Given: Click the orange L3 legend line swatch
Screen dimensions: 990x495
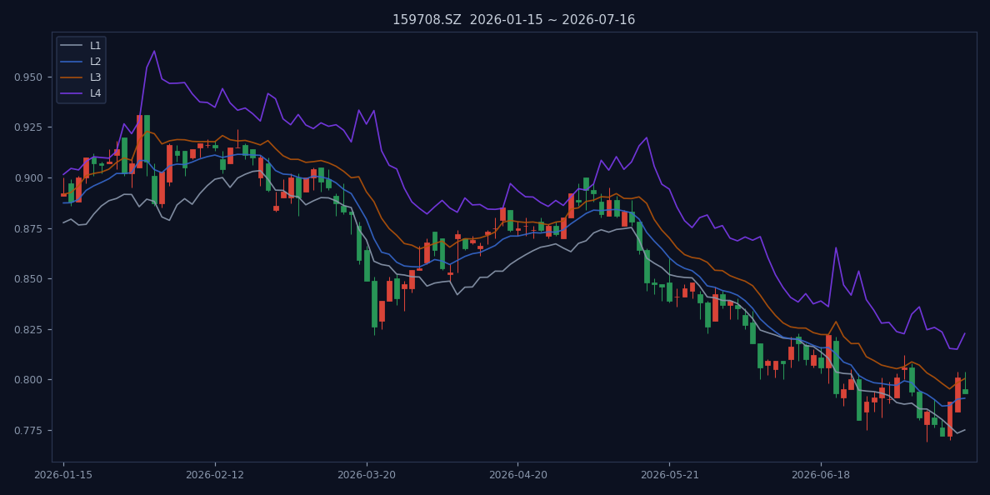Looking at the screenshot, I should [x=72, y=77].
